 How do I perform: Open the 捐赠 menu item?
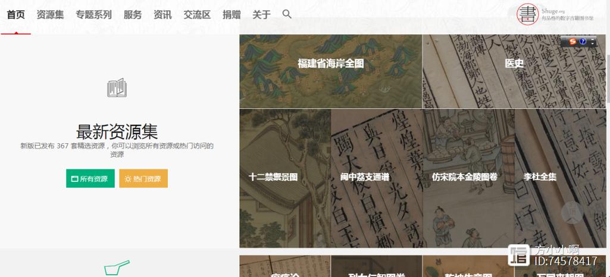[232, 15]
